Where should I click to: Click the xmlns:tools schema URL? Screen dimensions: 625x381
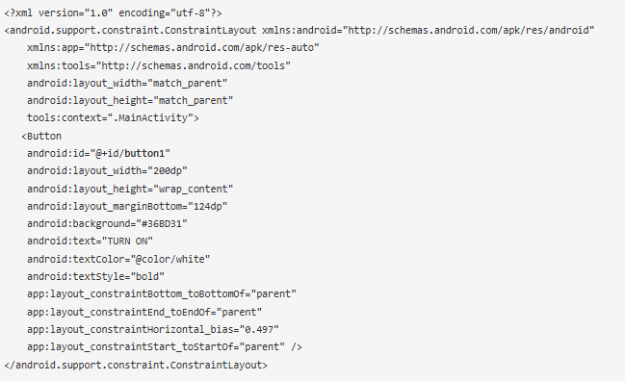coord(194,65)
